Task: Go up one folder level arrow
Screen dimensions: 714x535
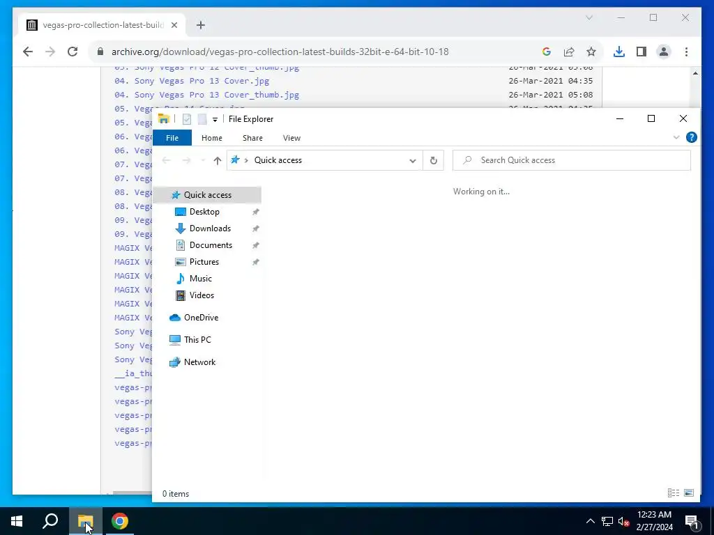Action: (x=218, y=160)
